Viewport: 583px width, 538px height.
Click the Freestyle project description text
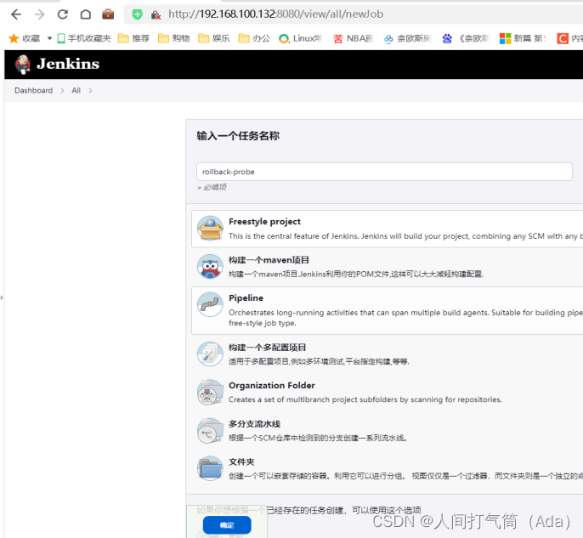pos(405,236)
